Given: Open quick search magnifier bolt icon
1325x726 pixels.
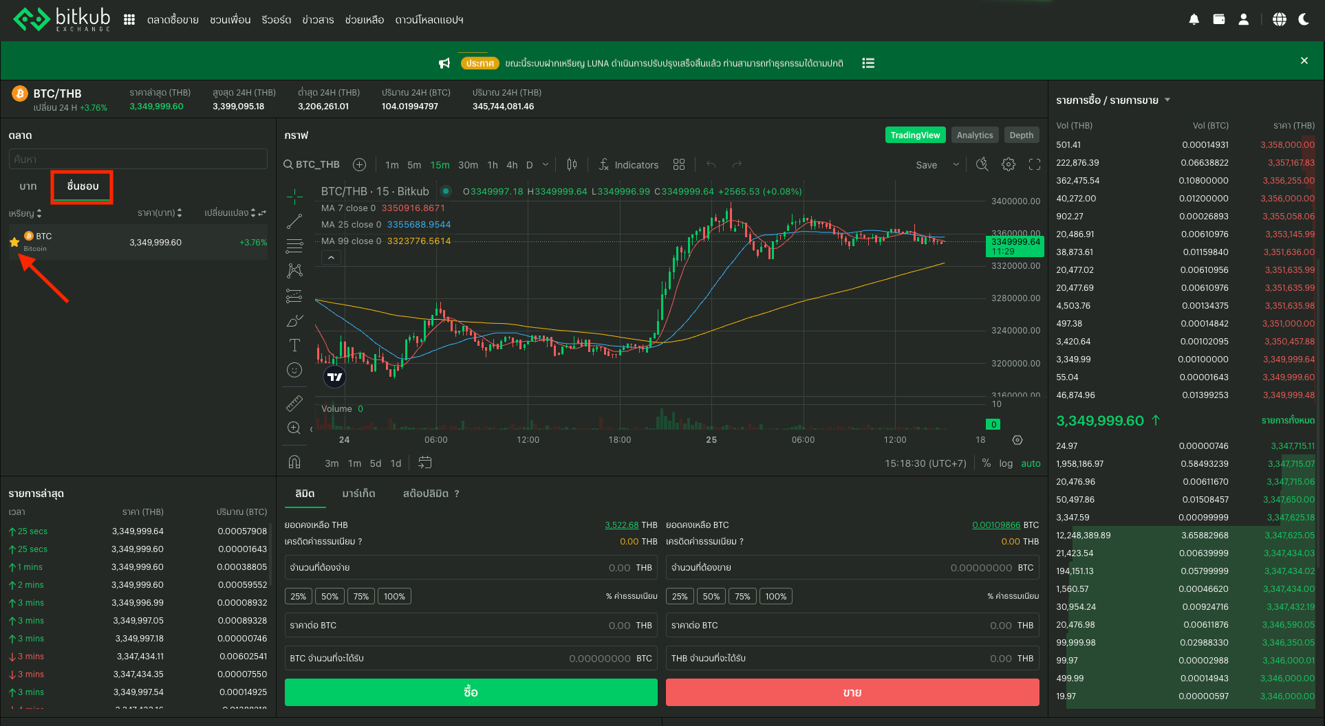Looking at the screenshot, I should pyautogui.click(x=982, y=164).
